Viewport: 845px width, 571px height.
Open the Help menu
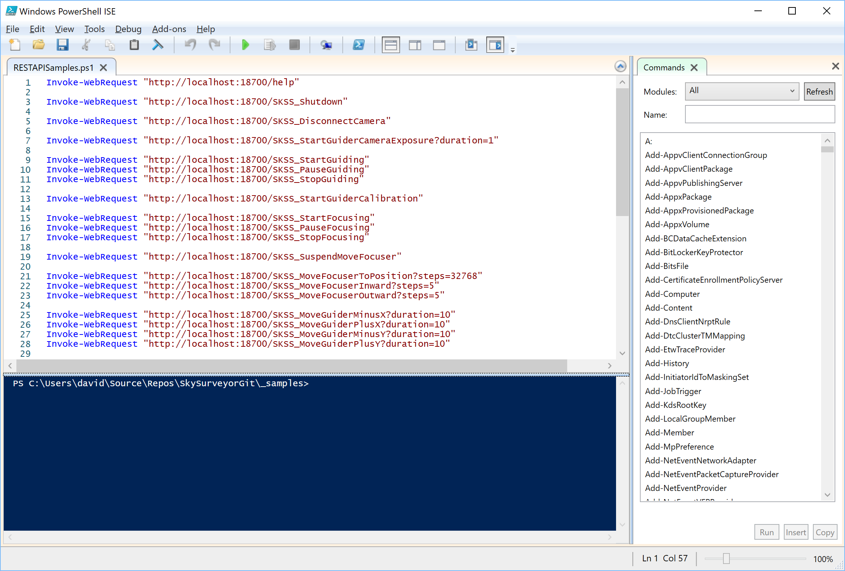tap(206, 29)
